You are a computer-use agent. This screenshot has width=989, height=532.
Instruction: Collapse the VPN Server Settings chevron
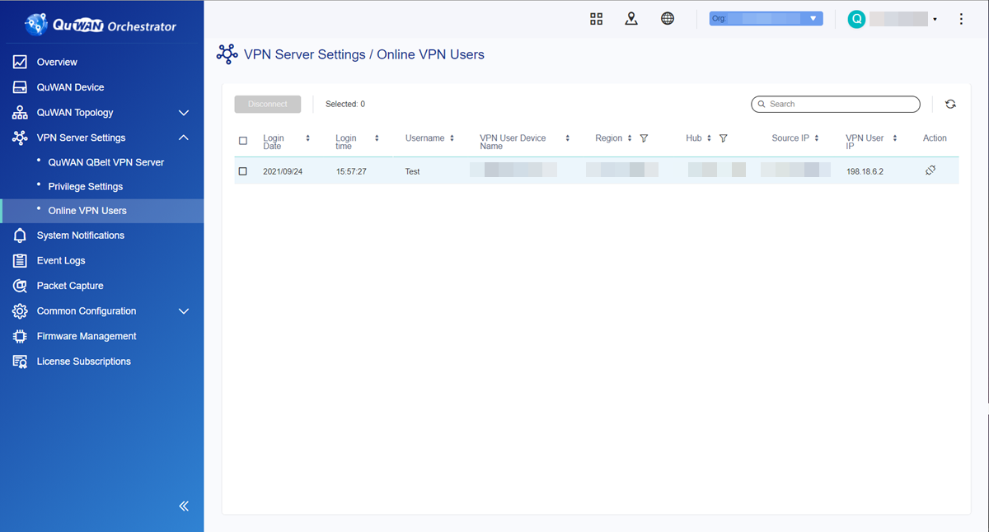[184, 138]
